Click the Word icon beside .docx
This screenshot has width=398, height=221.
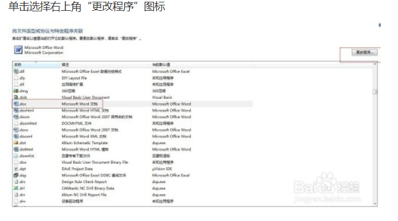[x=16, y=130]
